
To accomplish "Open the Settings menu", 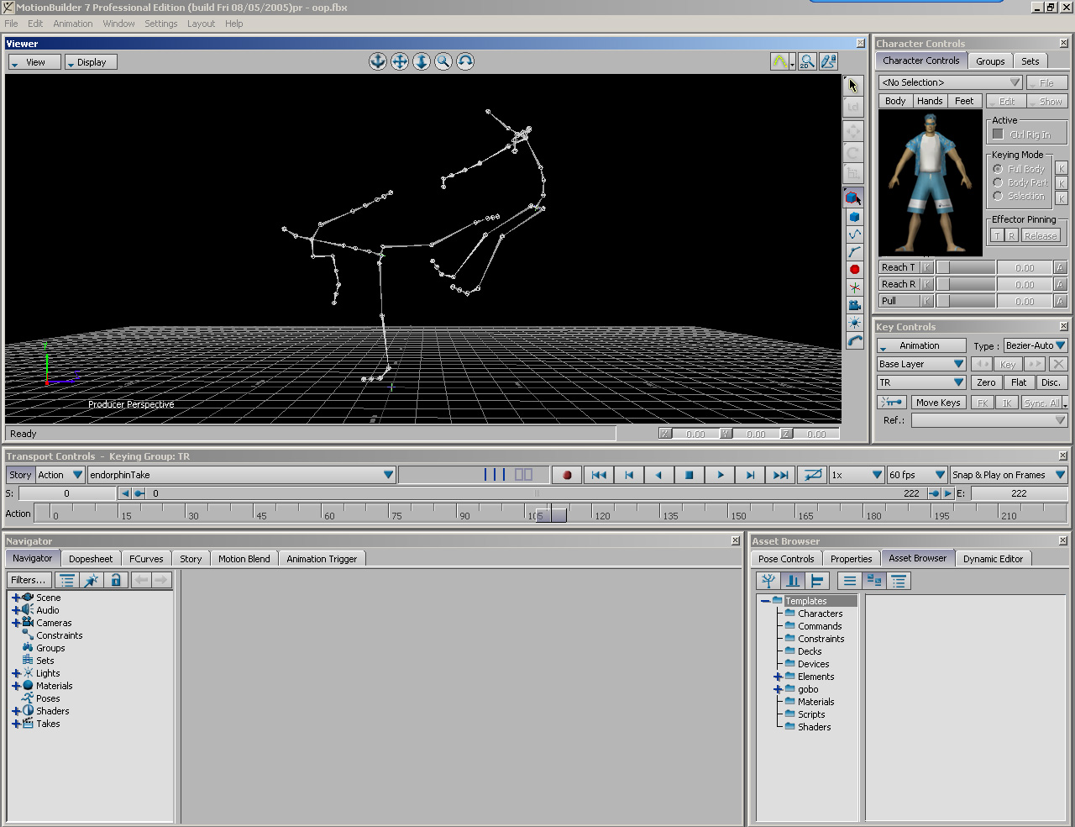I will coord(160,24).
